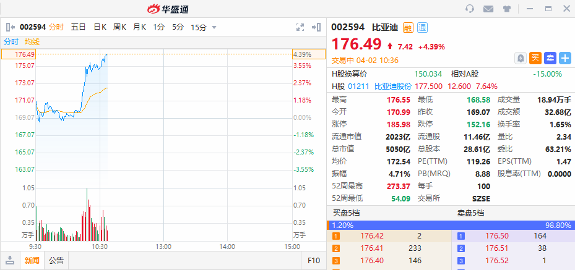Screen dimensions: 575x270
Task: Click the 华盛通 logo in title bar
Action: click(168, 9)
